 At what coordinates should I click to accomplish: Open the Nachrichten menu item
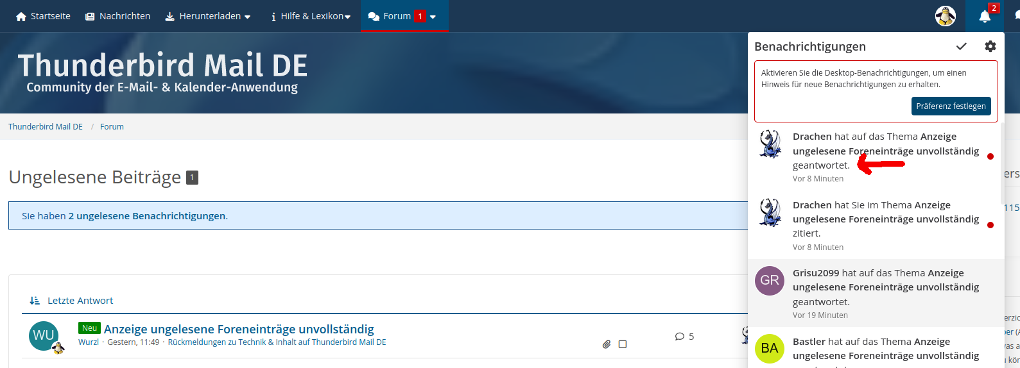(117, 16)
